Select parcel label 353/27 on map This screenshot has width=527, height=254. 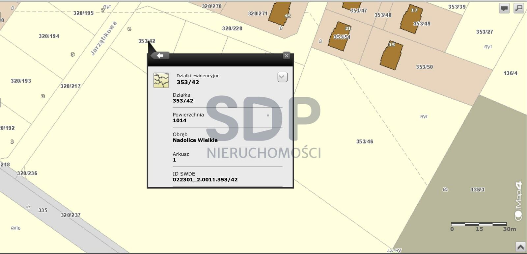tap(485, 32)
